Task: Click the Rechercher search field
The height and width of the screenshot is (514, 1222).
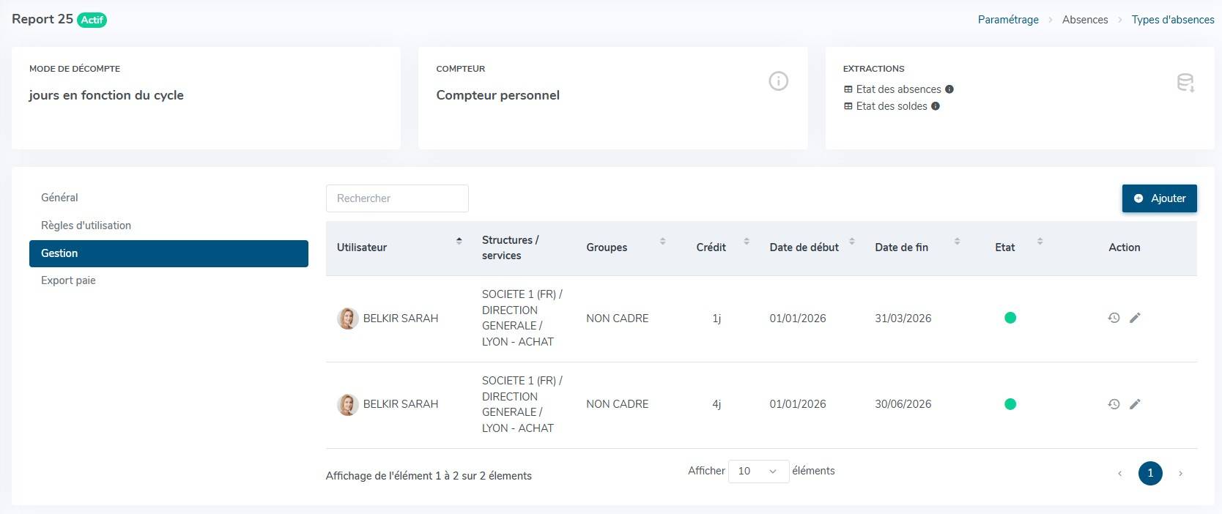Action: pos(397,198)
